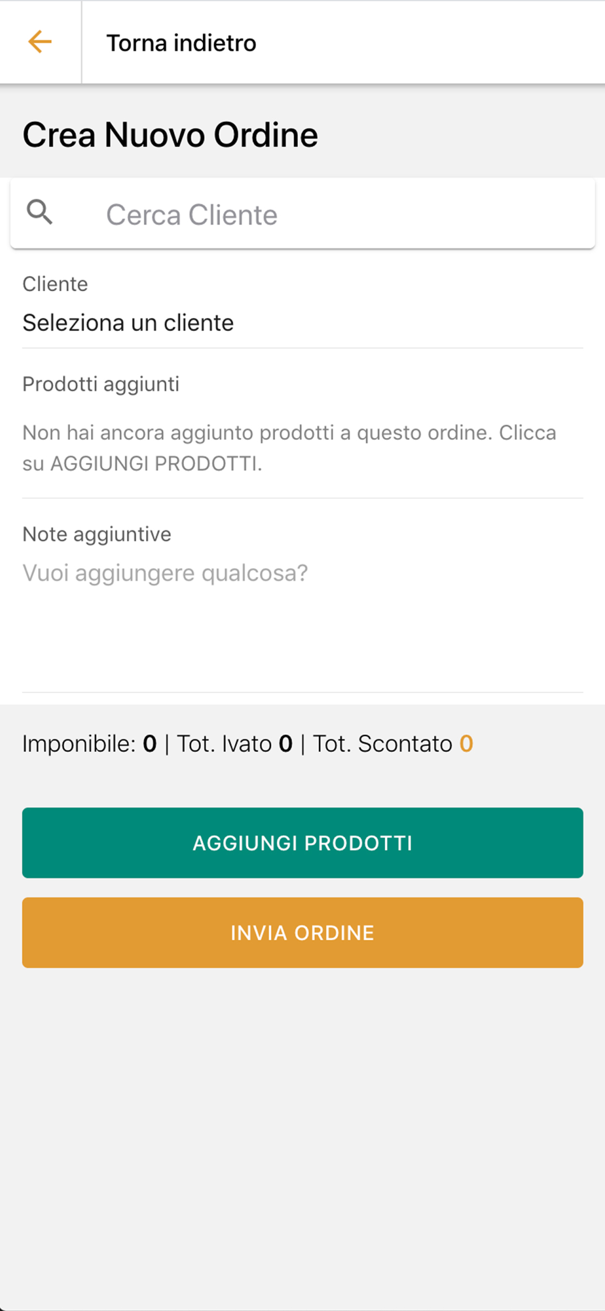
Task: Click the "Tot. Ivato" label text
Action: [225, 744]
